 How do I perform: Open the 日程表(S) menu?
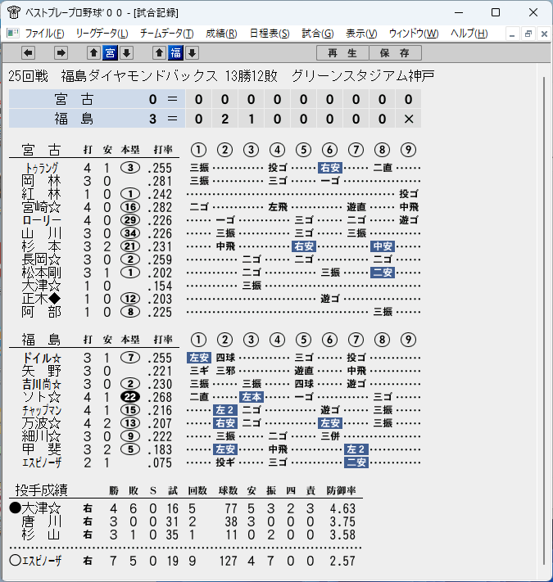pyautogui.click(x=270, y=34)
